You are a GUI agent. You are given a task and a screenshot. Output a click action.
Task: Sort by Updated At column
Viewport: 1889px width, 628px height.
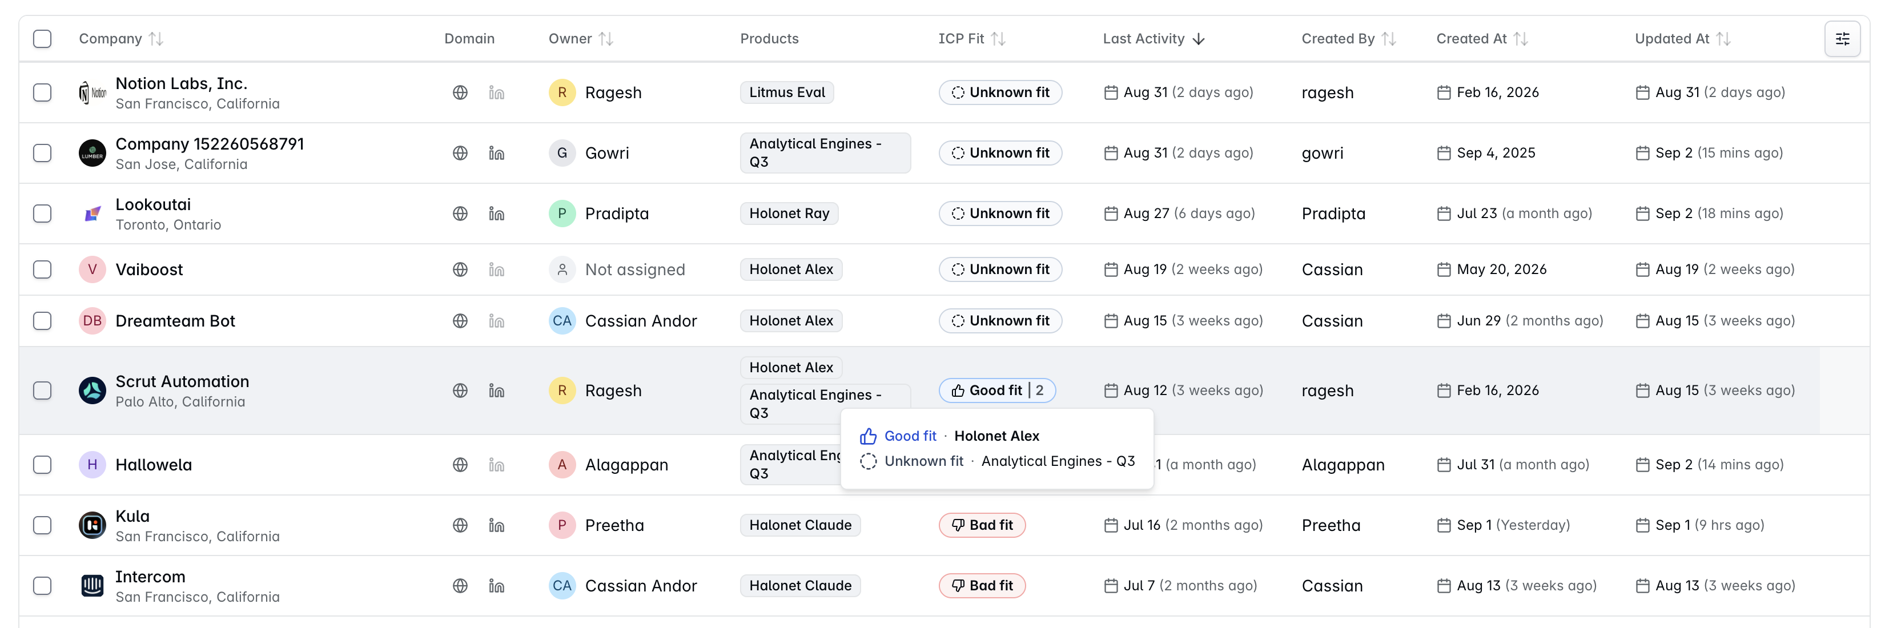[1682, 39]
